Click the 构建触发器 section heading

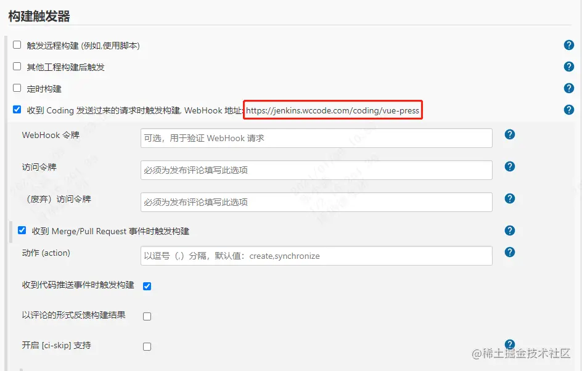click(x=39, y=16)
